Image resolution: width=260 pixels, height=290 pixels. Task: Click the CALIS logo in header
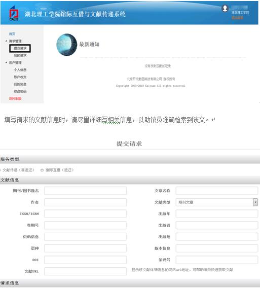pos(14,13)
